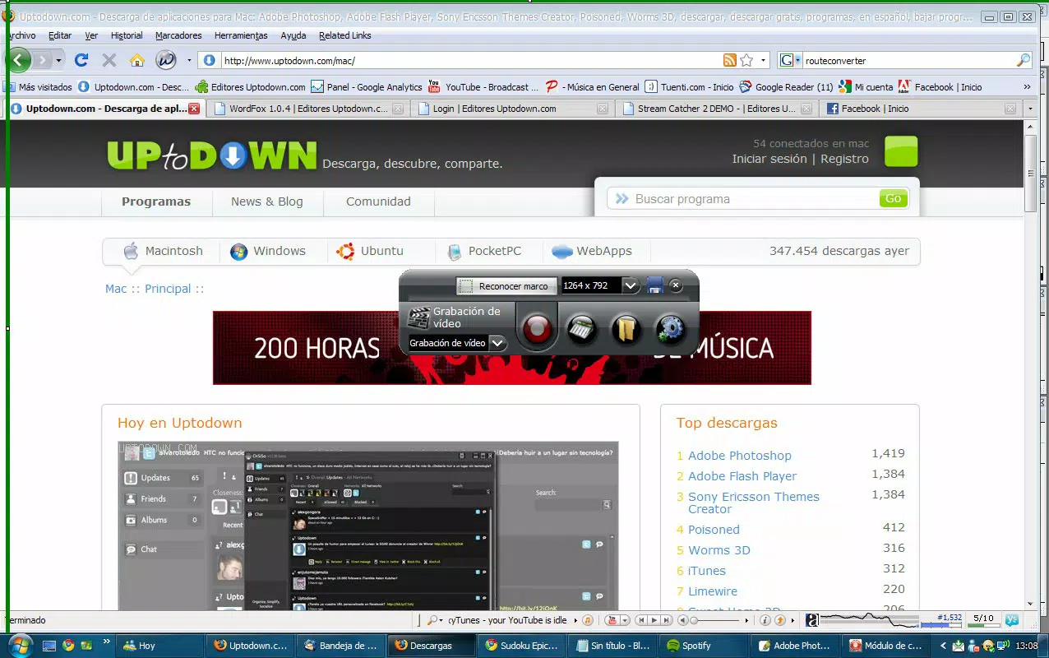The image size is (1049, 658).
Task: Click the cyTunes previous track button
Action: [x=642, y=620]
